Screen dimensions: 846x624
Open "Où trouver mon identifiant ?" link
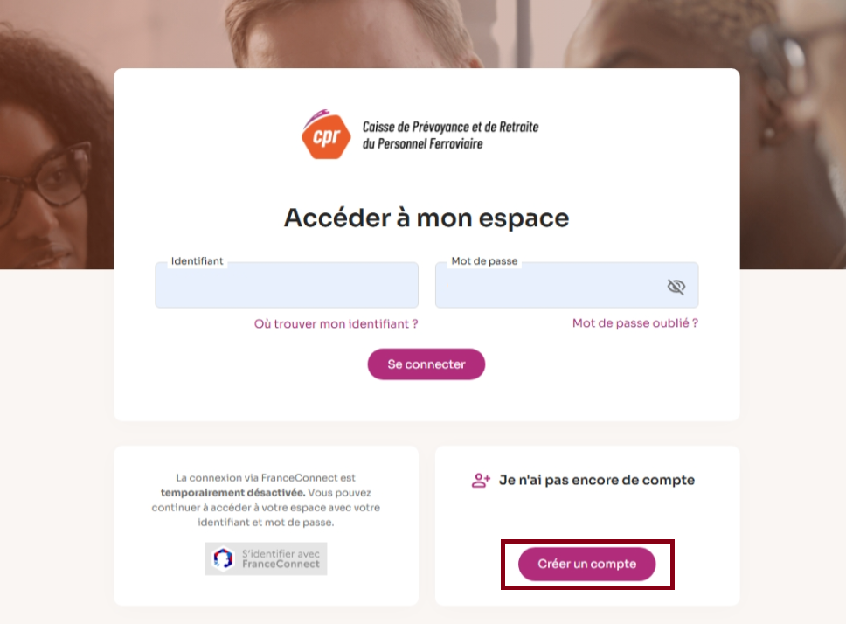pyautogui.click(x=336, y=324)
